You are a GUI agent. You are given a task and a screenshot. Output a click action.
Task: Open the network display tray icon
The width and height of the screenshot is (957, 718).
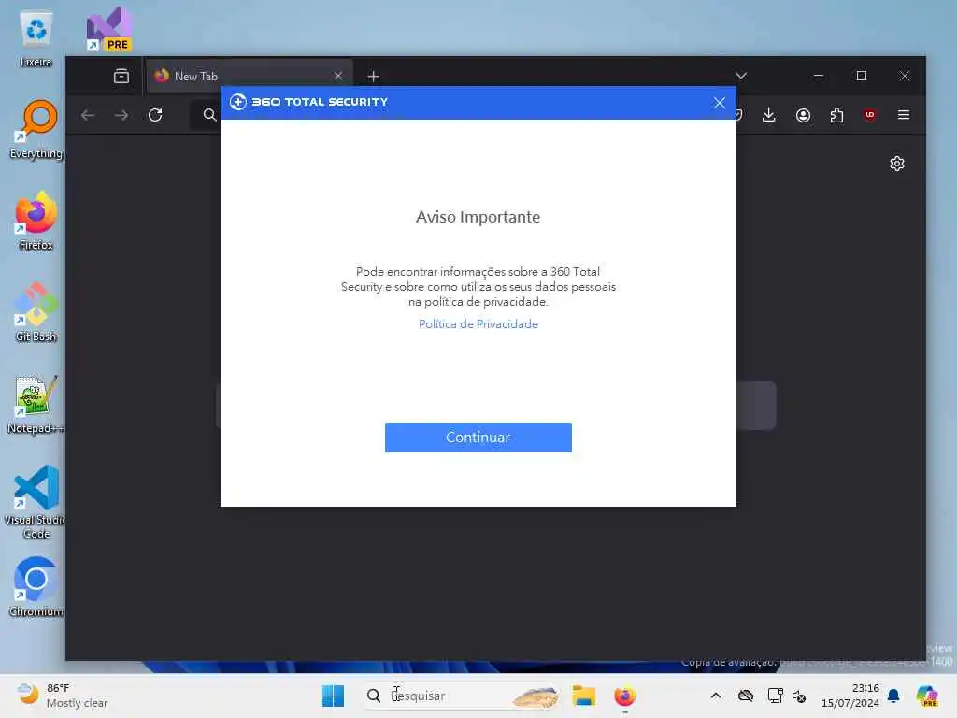coord(775,696)
